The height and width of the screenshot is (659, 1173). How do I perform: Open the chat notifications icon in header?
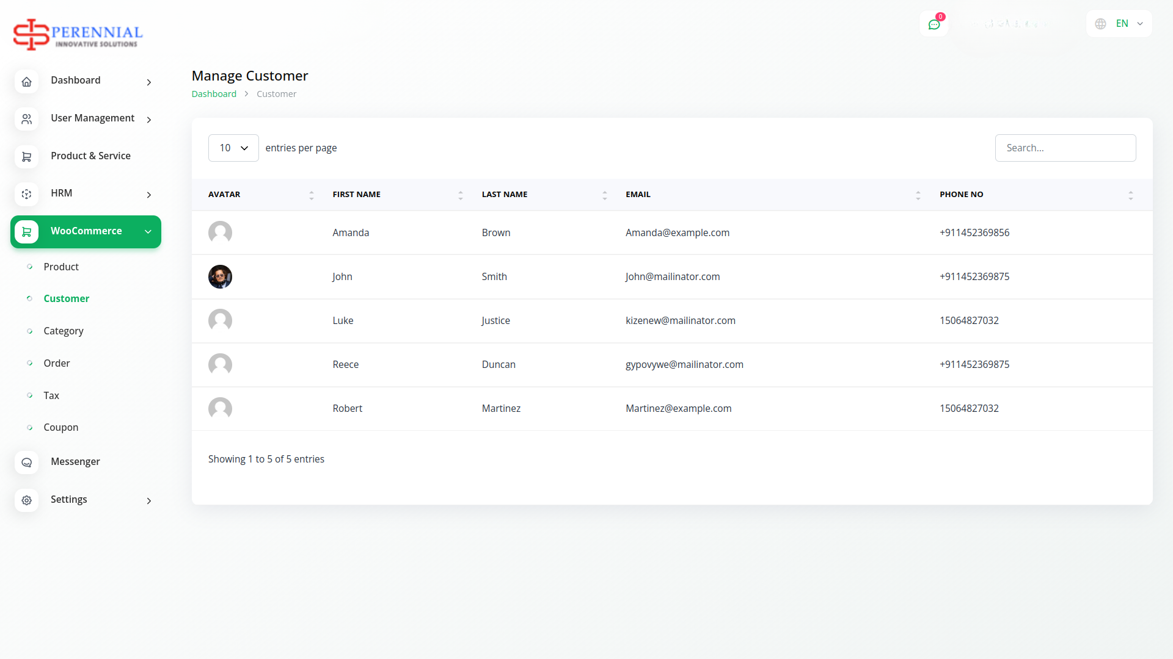tap(934, 24)
